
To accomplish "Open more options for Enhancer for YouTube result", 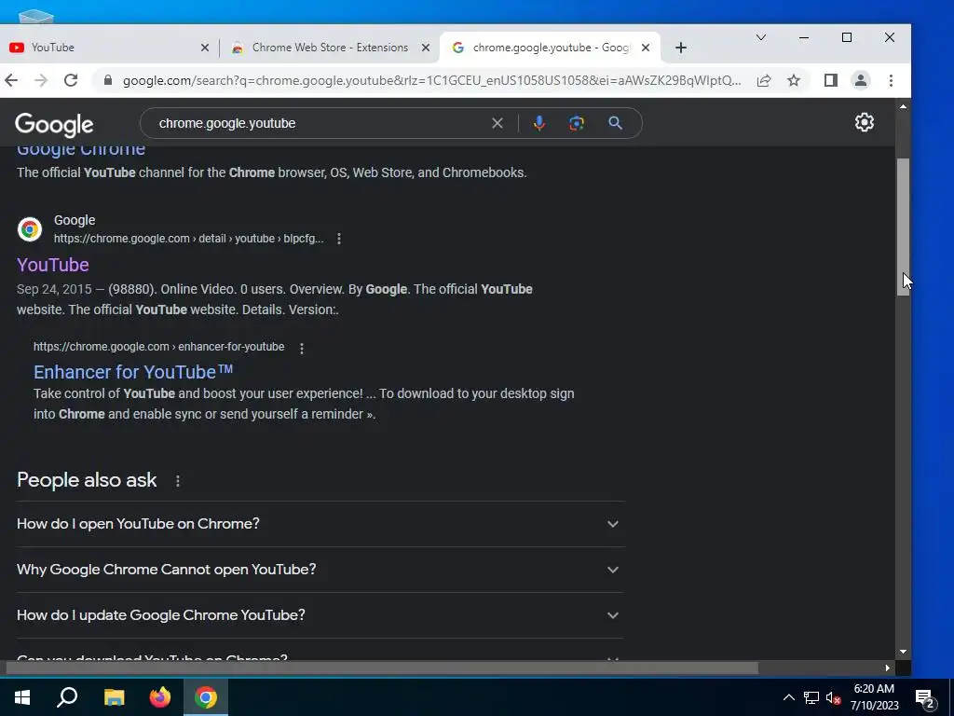I will click(302, 348).
